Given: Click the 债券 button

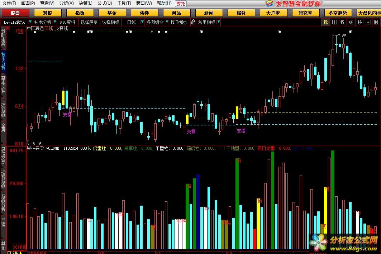Looking at the screenshot, I should coord(144,13).
